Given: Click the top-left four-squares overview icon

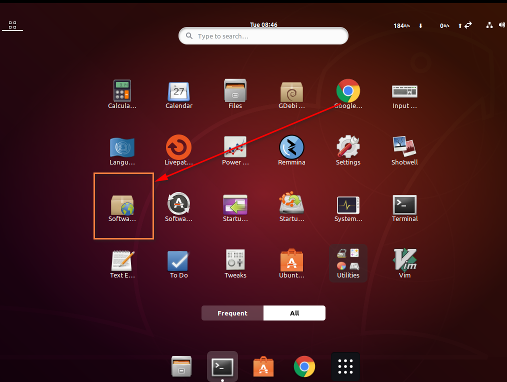Looking at the screenshot, I should 12,25.
